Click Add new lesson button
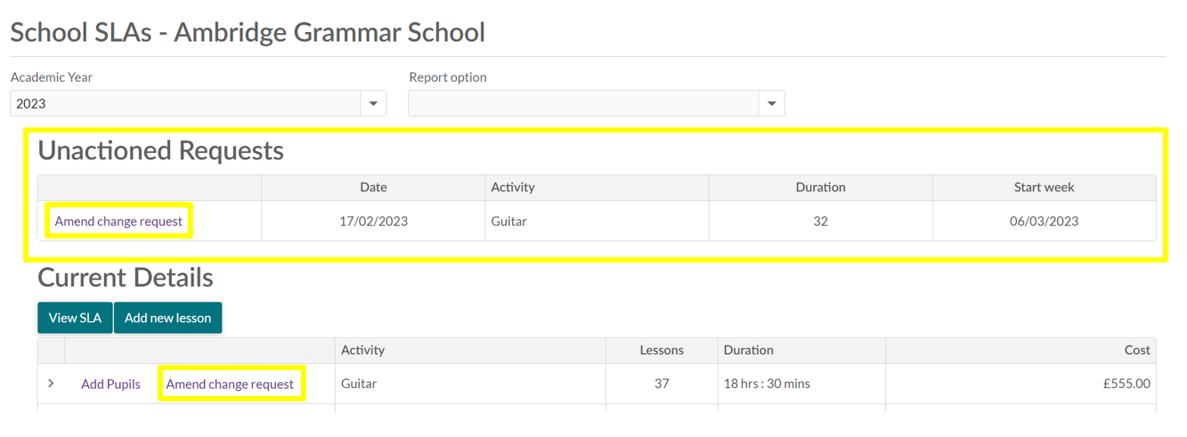The width and height of the screenshot is (1187, 437). click(x=168, y=318)
